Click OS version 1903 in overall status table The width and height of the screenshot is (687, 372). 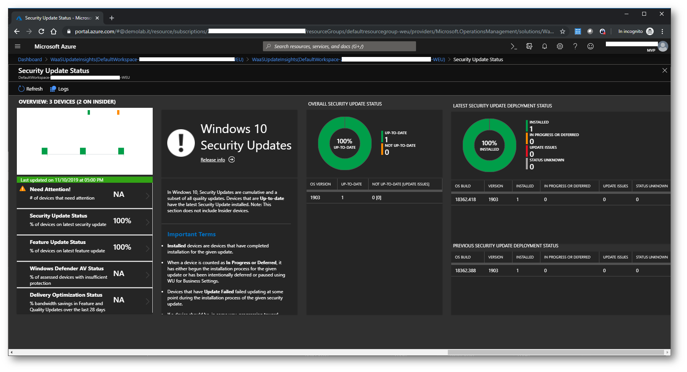[x=315, y=198]
